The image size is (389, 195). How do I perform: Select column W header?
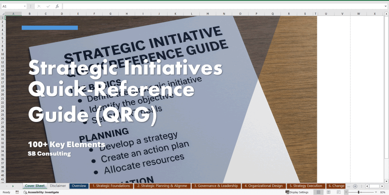pyautogui.click(x=358, y=14)
